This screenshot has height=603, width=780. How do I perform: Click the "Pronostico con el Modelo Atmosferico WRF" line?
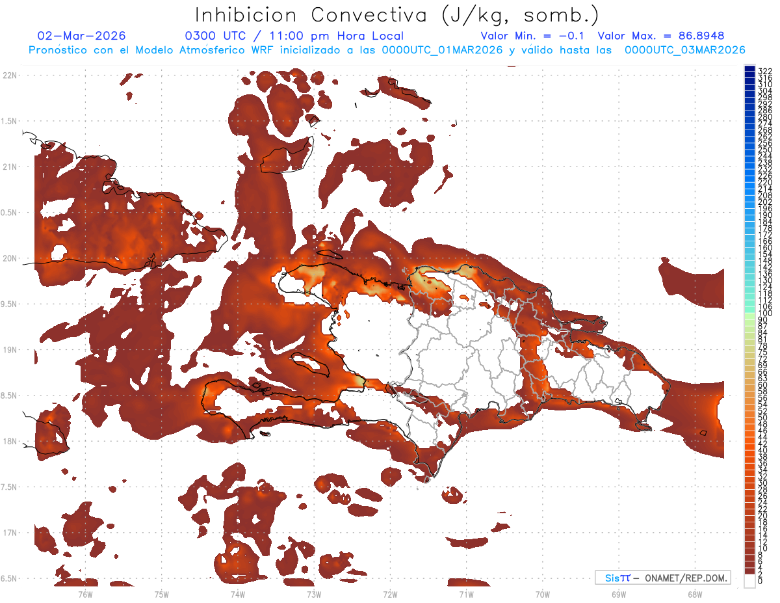(x=387, y=50)
